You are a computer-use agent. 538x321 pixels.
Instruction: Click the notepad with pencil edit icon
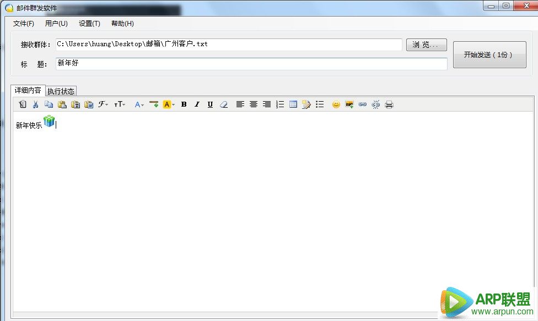point(306,104)
